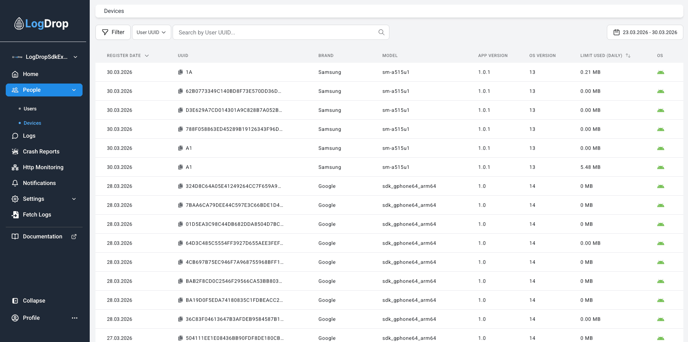This screenshot has height=342, width=688.
Task: Copy UUID 788F058863ED45289B19126343F96D icon
Action: click(x=181, y=129)
